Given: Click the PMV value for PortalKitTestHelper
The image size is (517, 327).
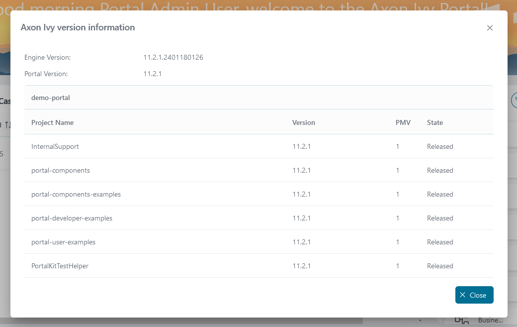Looking at the screenshot, I should point(398,266).
